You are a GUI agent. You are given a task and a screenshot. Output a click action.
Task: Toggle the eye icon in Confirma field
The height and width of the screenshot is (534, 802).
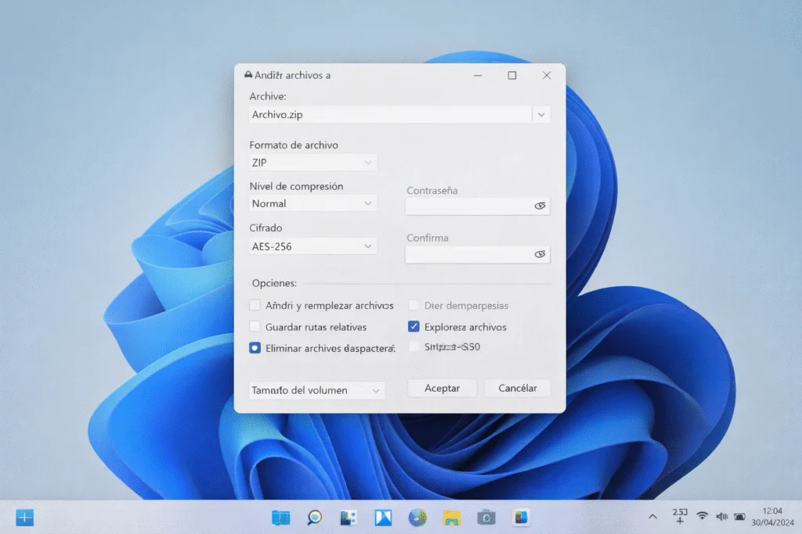coord(539,254)
